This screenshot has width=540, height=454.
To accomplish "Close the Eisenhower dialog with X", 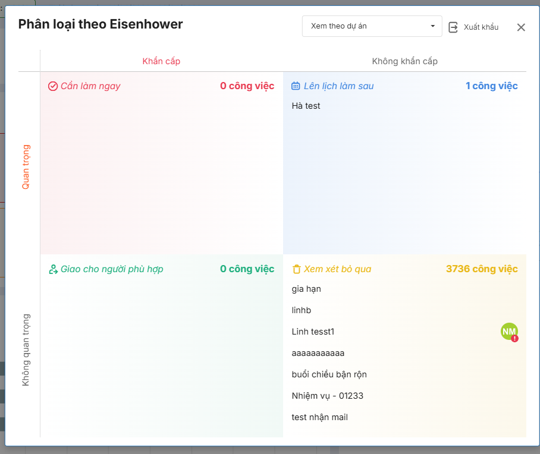I will [521, 27].
